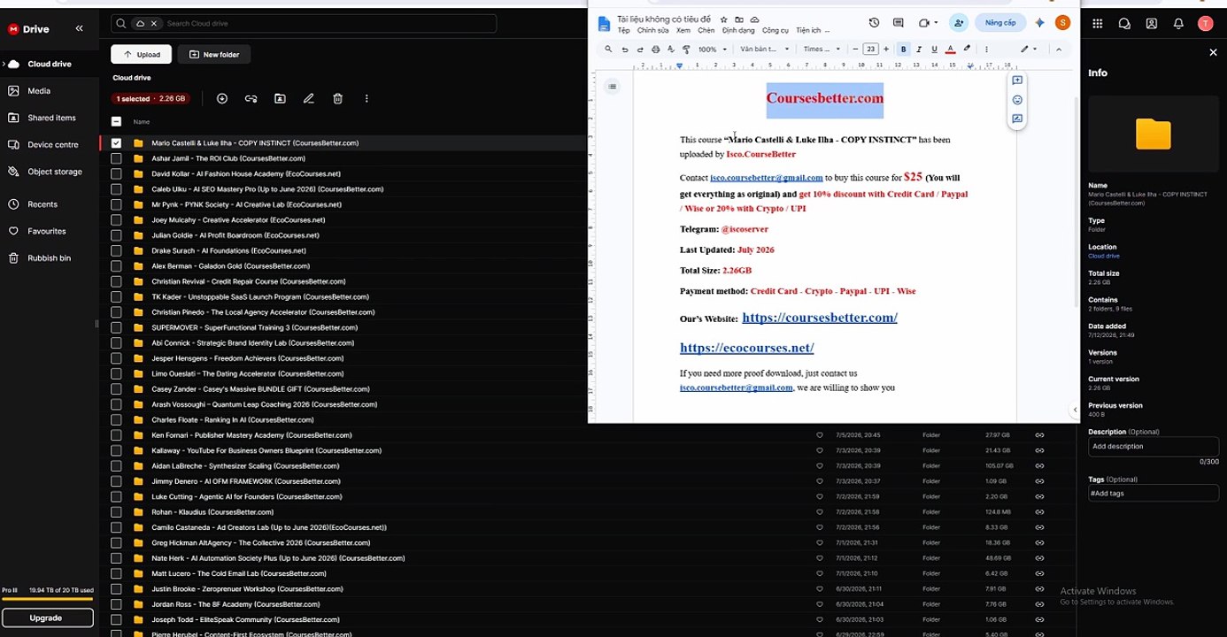The image size is (1227, 637).
Task: Check David Kollar - AI Fashion House checkbox
Action: tap(116, 173)
